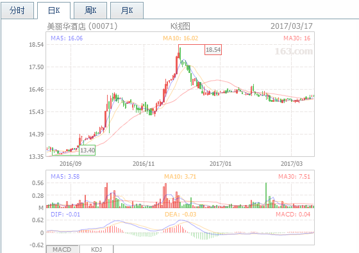Click the 15.43 price axis label
The image size is (359, 253).
(x=36, y=112)
